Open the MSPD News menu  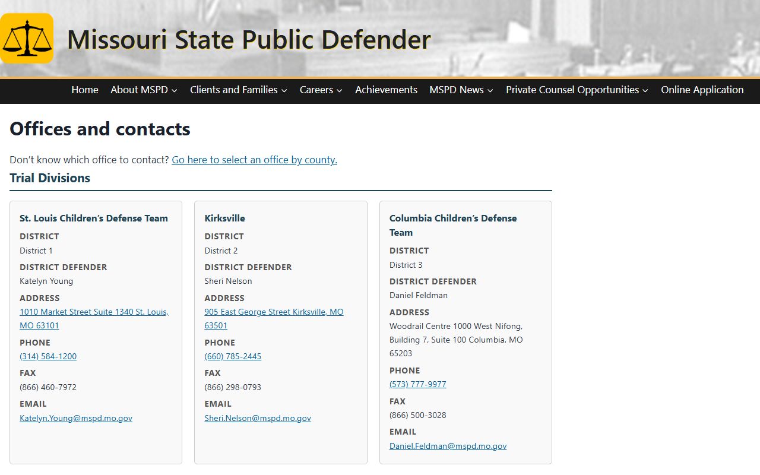pos(457,90)
